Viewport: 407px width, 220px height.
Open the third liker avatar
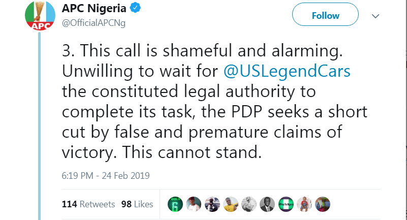click(212, 204)
